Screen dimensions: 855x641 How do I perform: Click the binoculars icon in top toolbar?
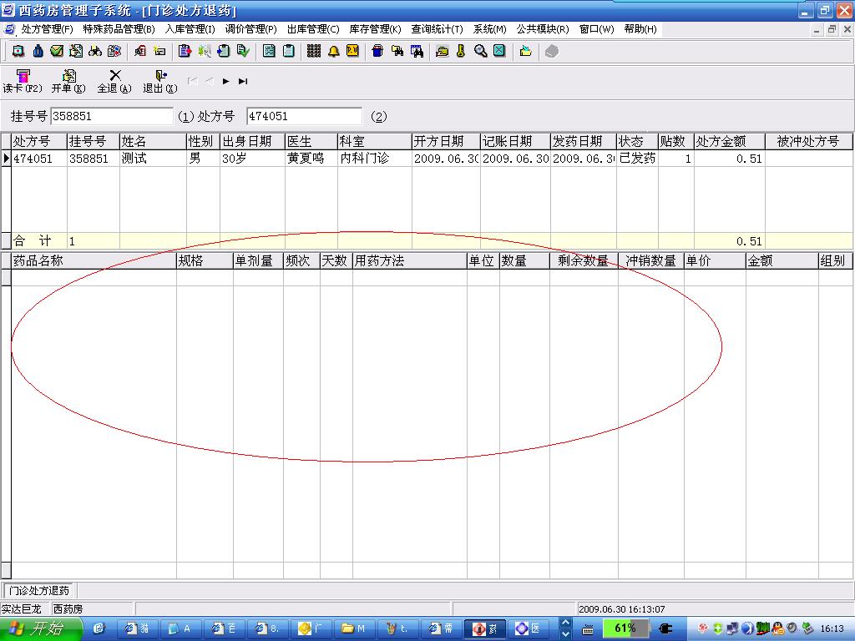[95, 51]
